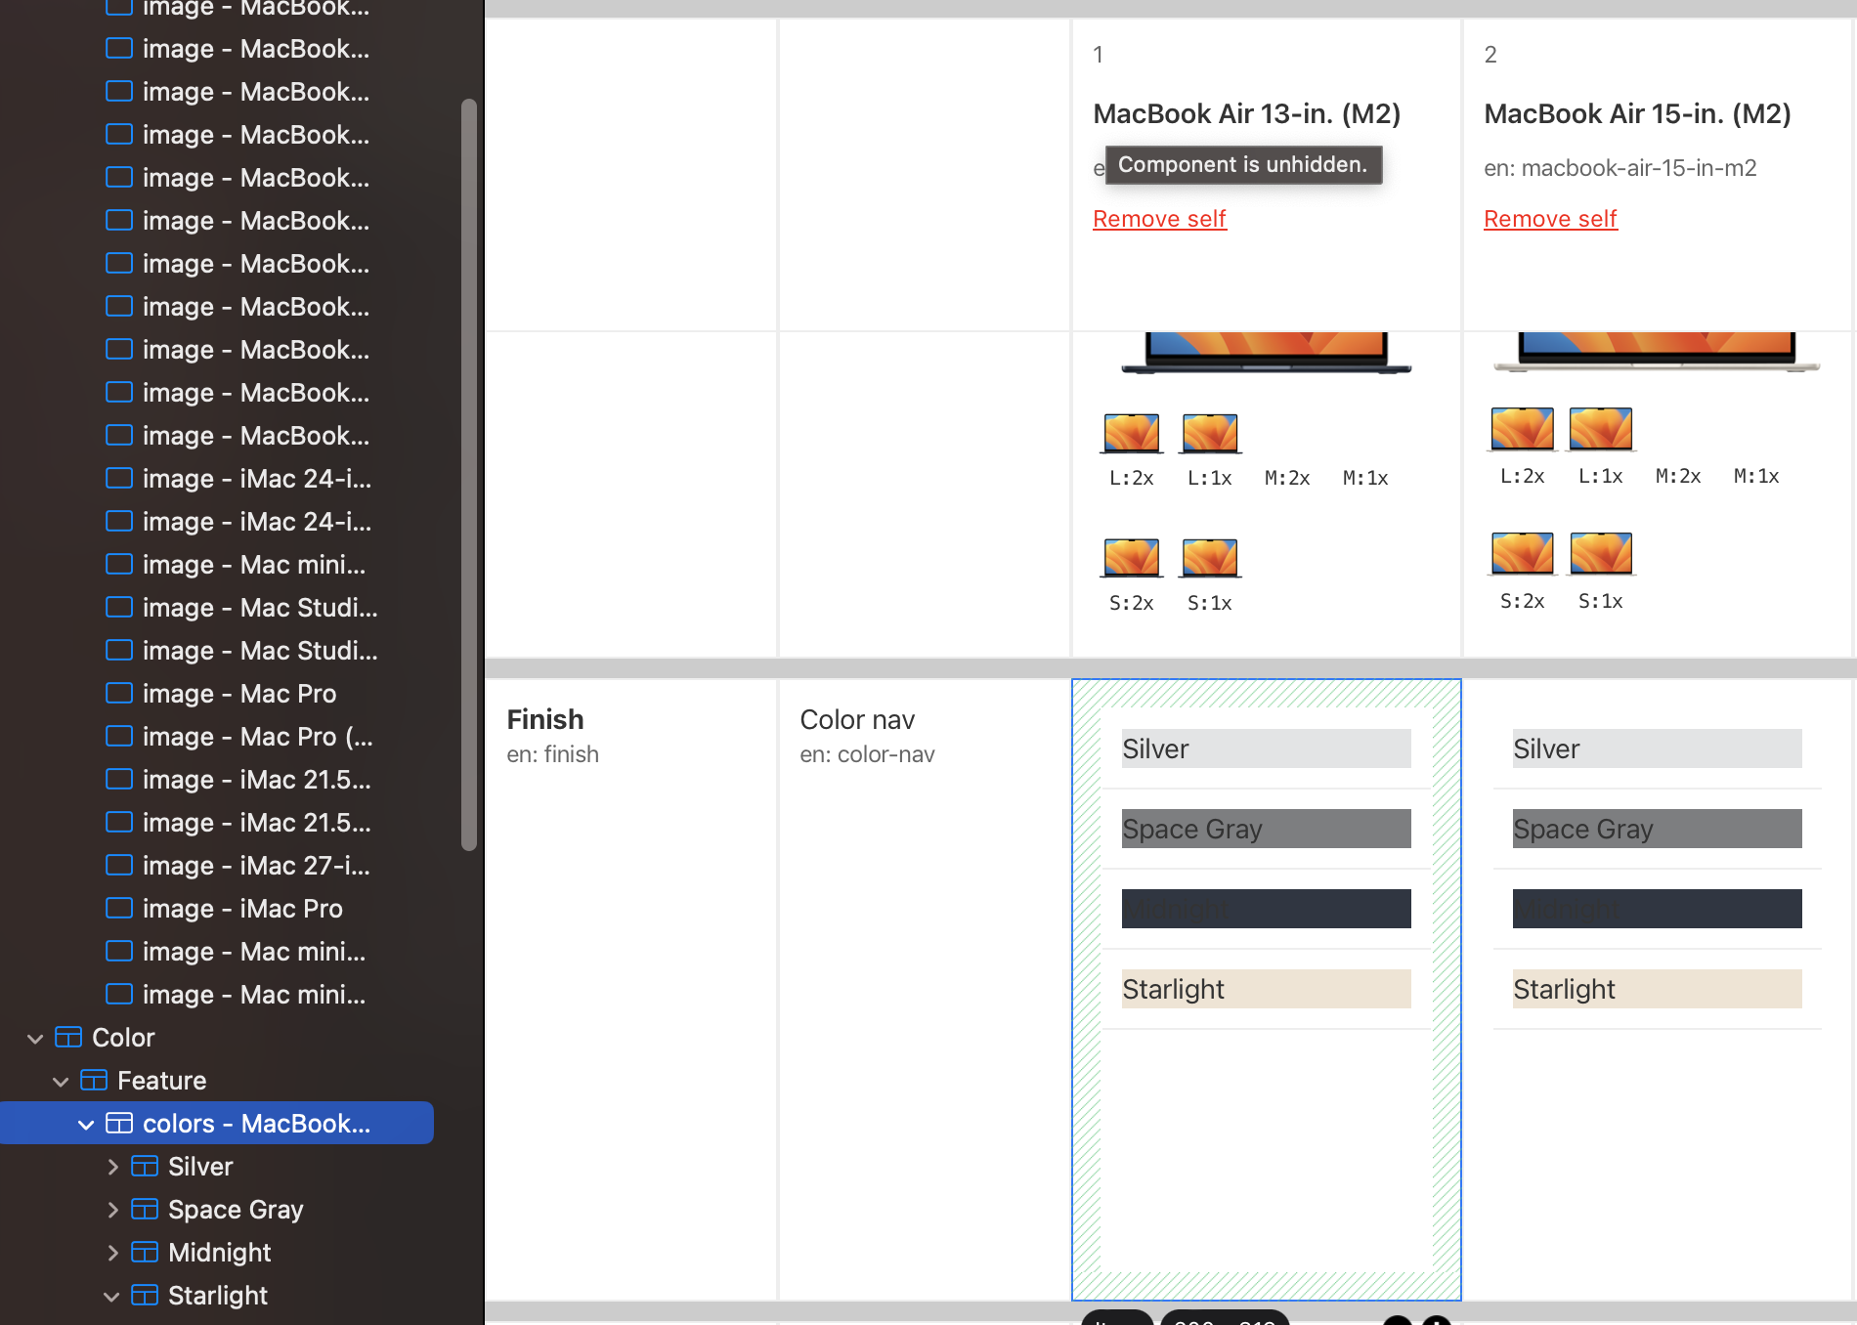Image resolution: width=1857 pixels, height=1325 pixels.
Task: Click the en: color-nav label
Action: click(867, 754)
